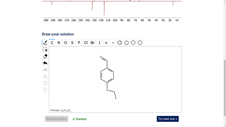Undo the last drawing action

(x=45, y=63)
